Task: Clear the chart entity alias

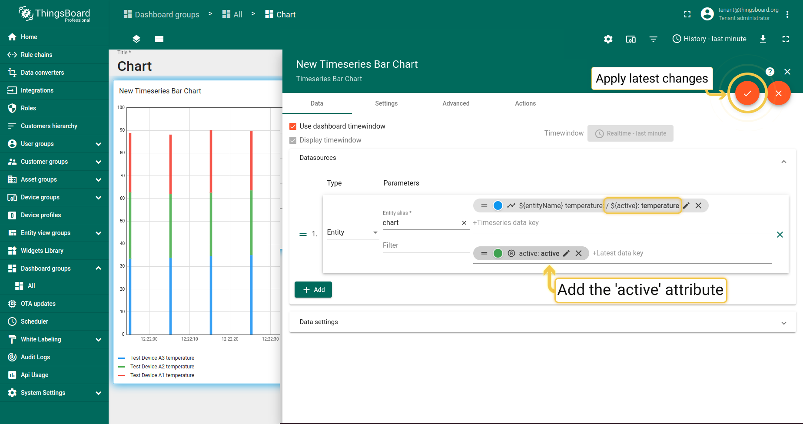Action: 464,223
